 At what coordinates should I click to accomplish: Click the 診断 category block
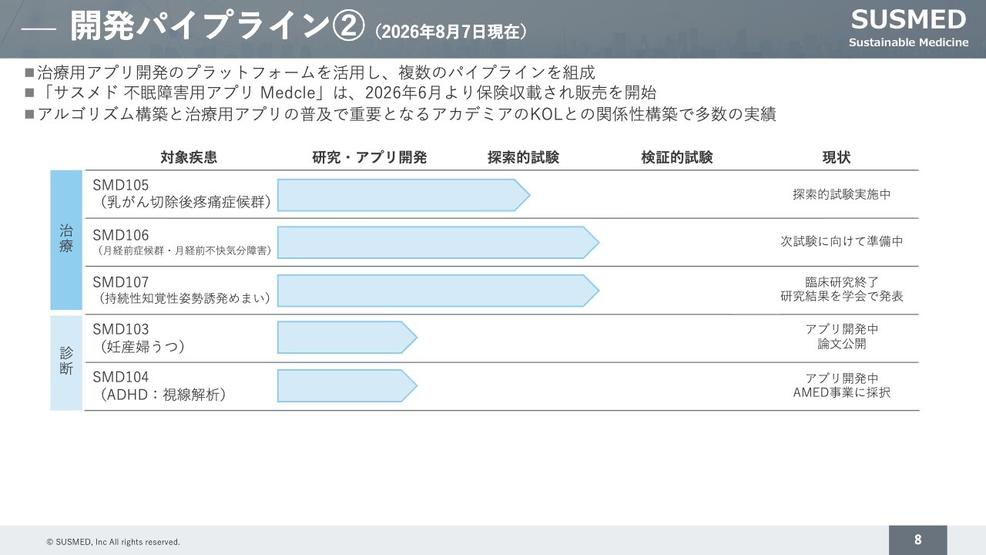pyautogui.click(x=66, y=362)
